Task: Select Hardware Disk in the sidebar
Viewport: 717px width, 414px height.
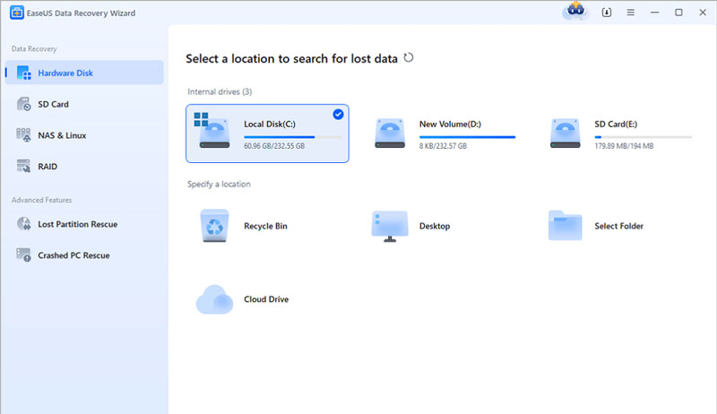Action: point(65,73)
